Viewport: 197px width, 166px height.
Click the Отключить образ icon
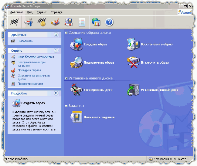click(x=133, y=62)
